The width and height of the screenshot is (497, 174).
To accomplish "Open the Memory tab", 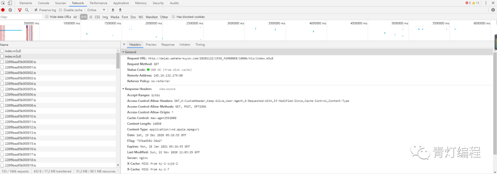I will 141,3.
